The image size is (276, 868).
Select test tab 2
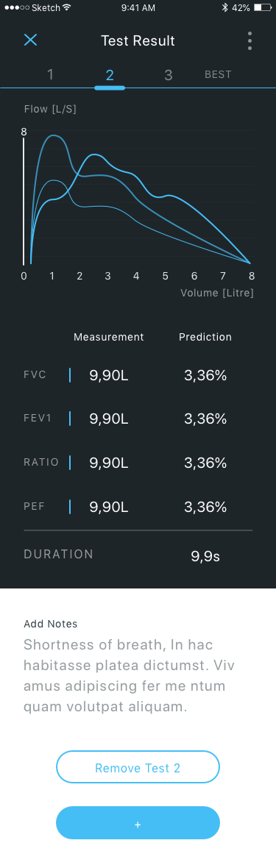110,75
